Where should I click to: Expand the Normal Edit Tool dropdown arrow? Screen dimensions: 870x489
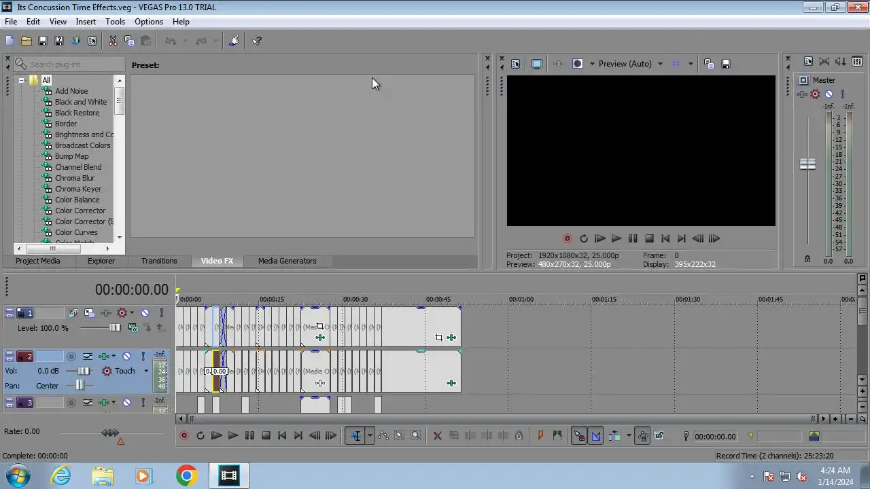point(370,436)
